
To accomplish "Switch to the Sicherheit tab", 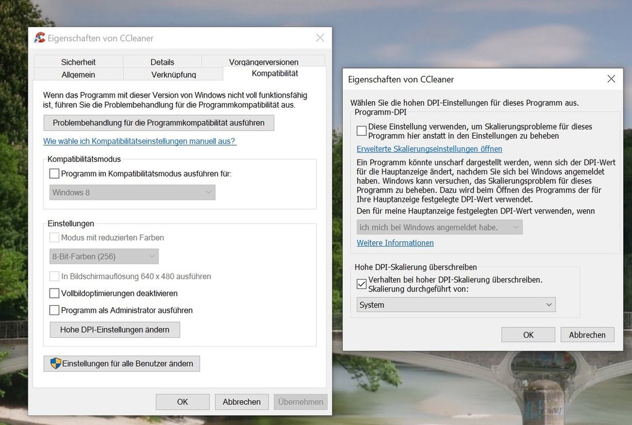I will pyautogui.click(x=78, y=62).
